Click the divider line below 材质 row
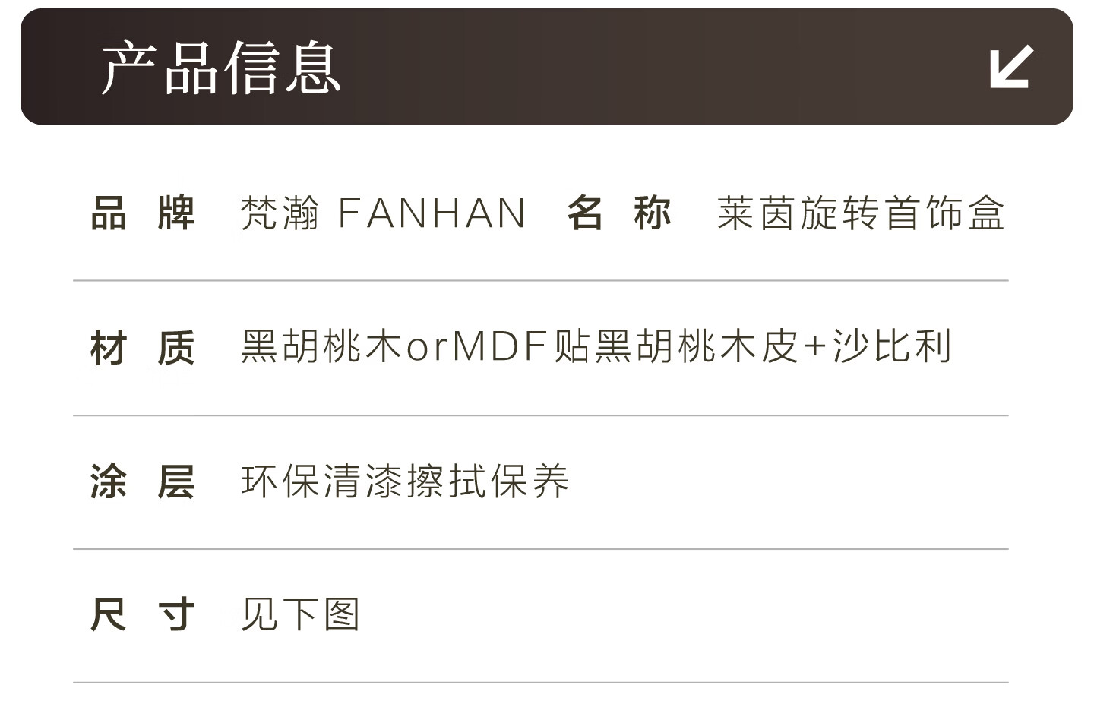Screen dimensions: 1094x704 540,415
